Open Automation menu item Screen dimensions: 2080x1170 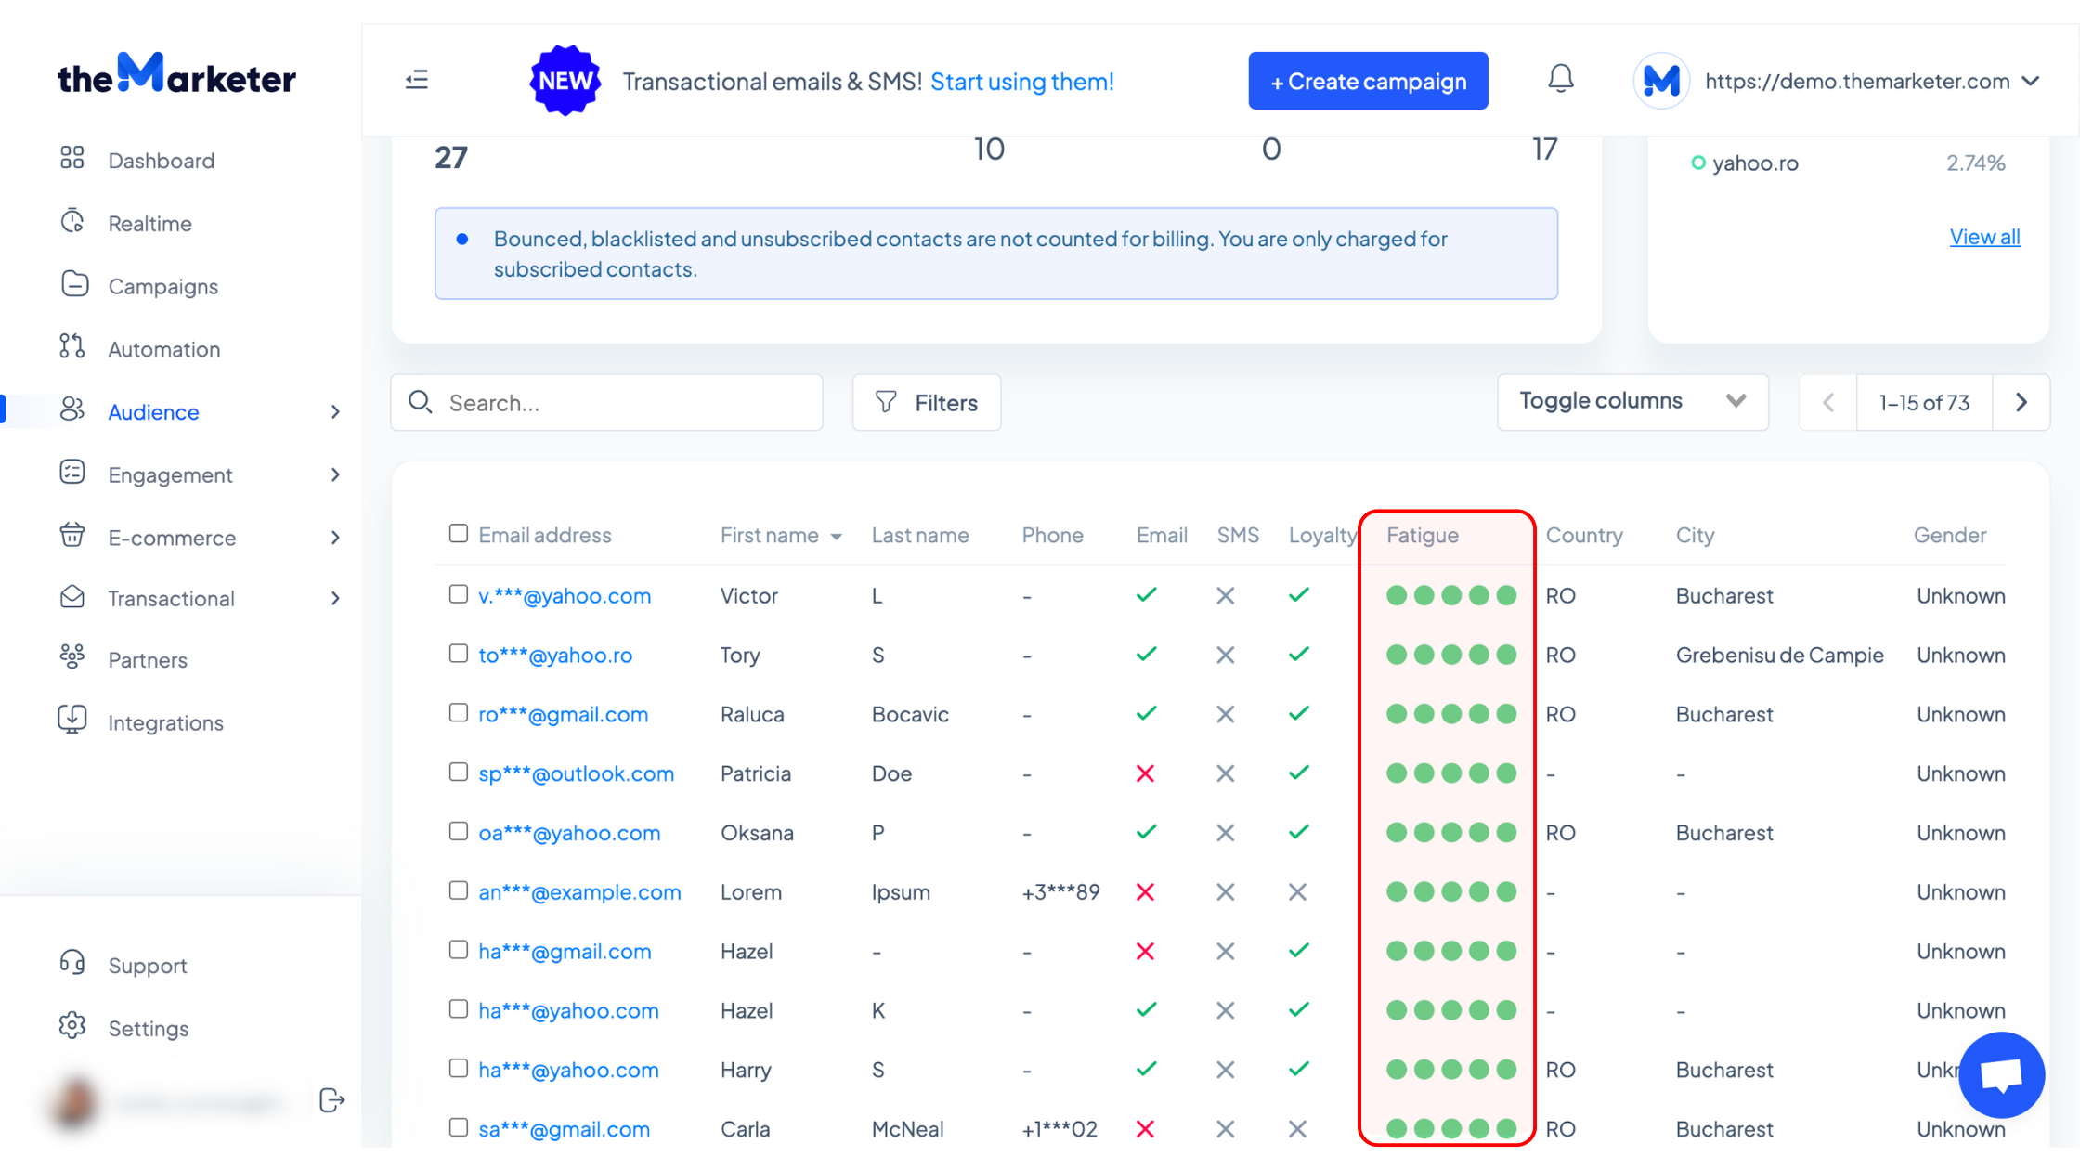pyautogui.click(x=164, y=349)
